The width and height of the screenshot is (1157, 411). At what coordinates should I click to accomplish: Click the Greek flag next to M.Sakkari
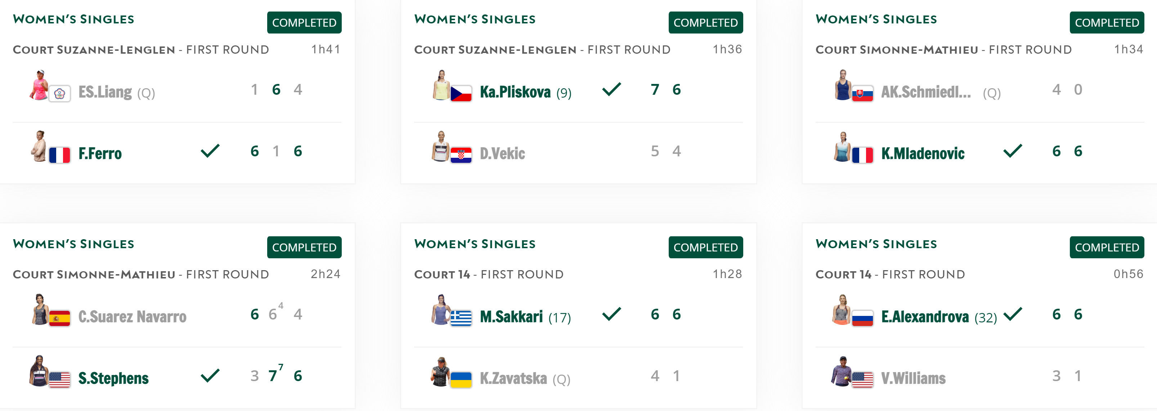[461, 318]
